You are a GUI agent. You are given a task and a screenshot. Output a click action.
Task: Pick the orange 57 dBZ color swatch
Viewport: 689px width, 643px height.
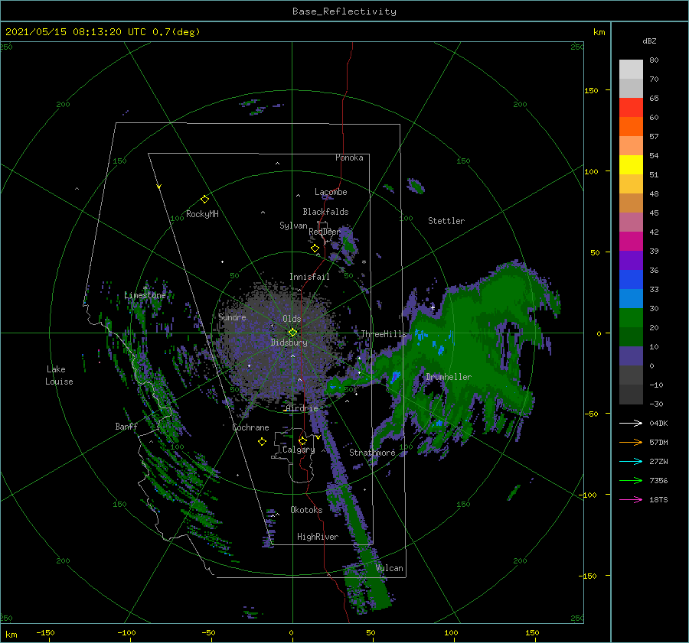pyautogui.click(x=631, y=126)
